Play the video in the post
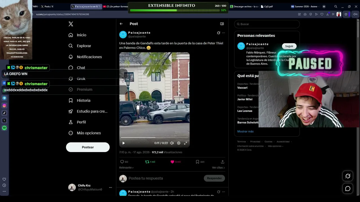 (x=123, y=143)
